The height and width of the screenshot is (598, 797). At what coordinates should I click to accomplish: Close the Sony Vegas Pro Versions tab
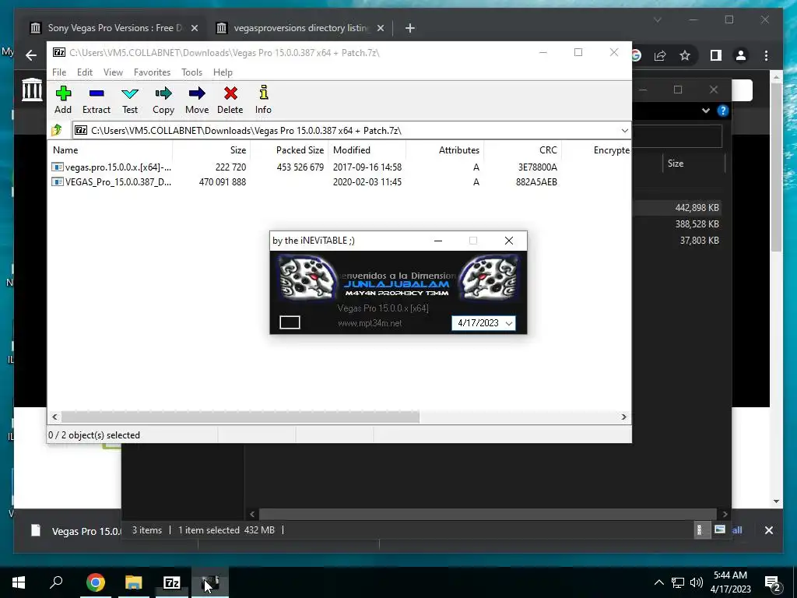pos(194,29)
